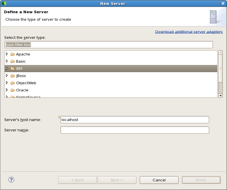The width and height of the screenshot is (227, 190).
Task: Click the Oracle folder icon
Action: coord(13,90)
